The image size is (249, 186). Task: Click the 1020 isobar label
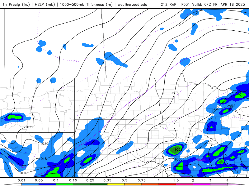(44, 144)
